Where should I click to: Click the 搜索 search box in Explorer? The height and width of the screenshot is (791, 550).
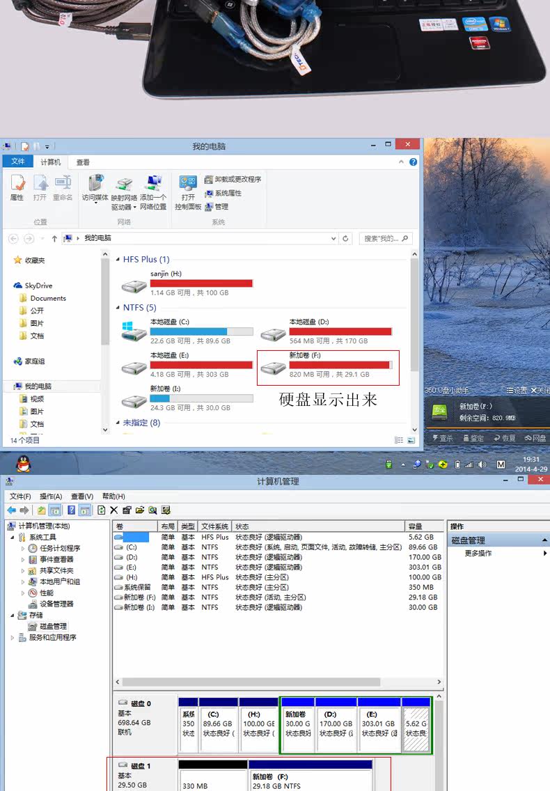coord(386,239)
